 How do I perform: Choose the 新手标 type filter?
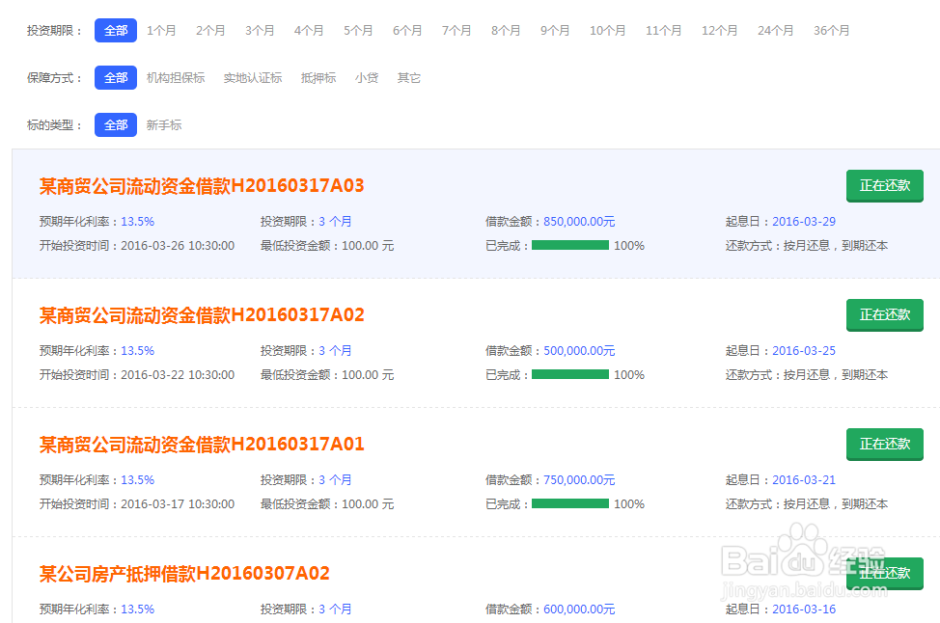click(x=164, y=125)
